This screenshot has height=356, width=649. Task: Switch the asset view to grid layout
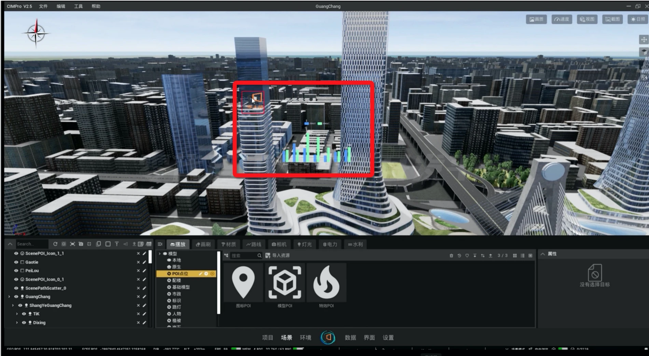(515, 256)
